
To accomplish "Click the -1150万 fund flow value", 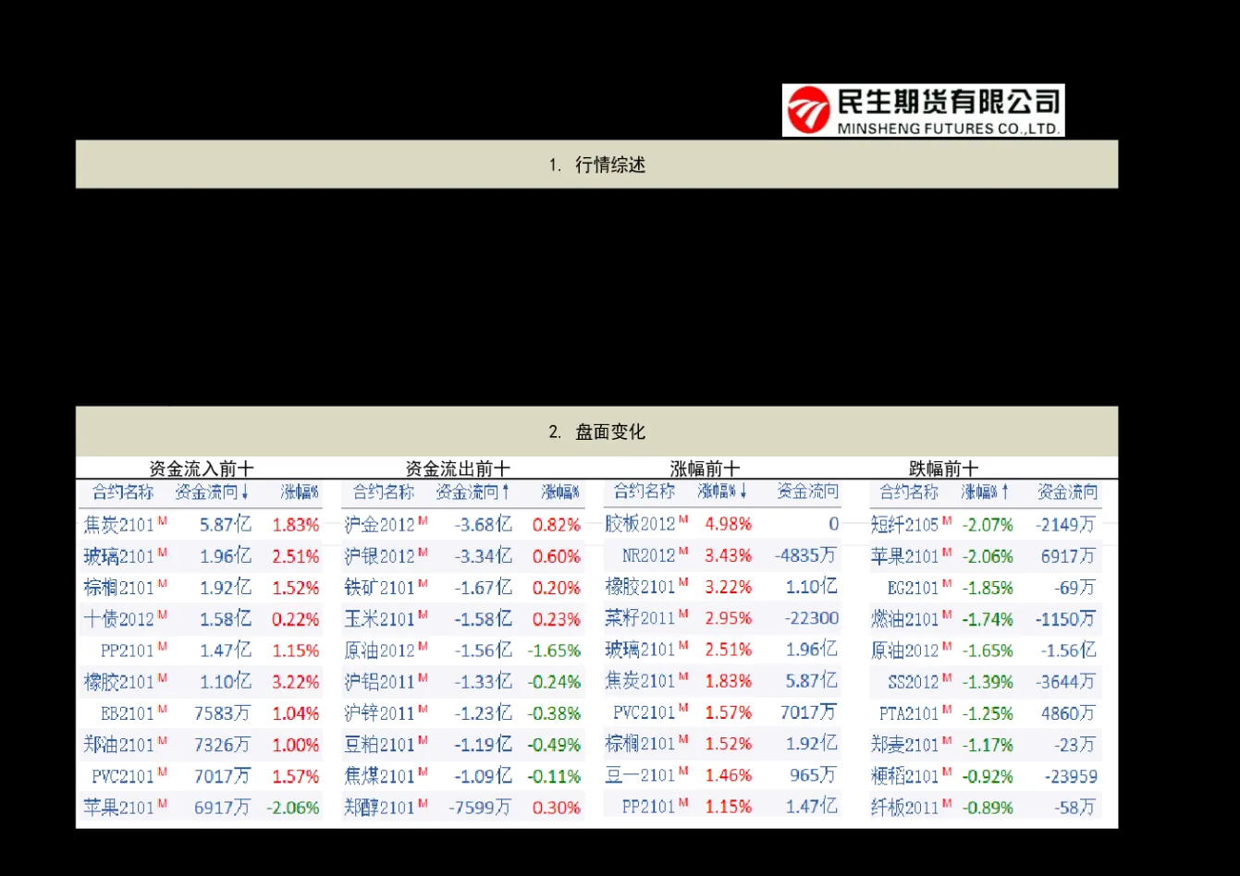I will click(1065, 619).
